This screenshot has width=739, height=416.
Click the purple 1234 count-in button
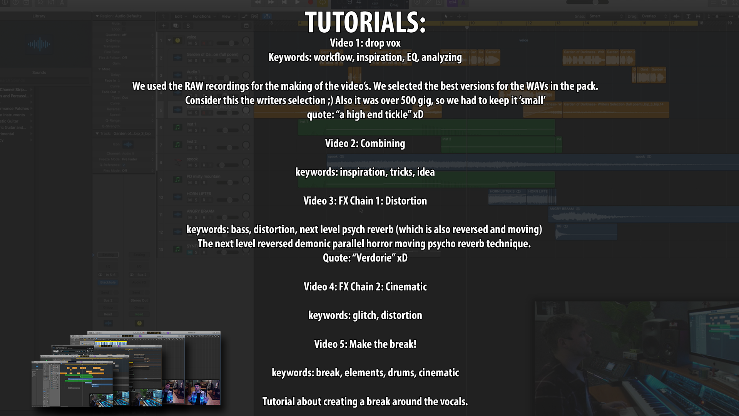(452, 2)
